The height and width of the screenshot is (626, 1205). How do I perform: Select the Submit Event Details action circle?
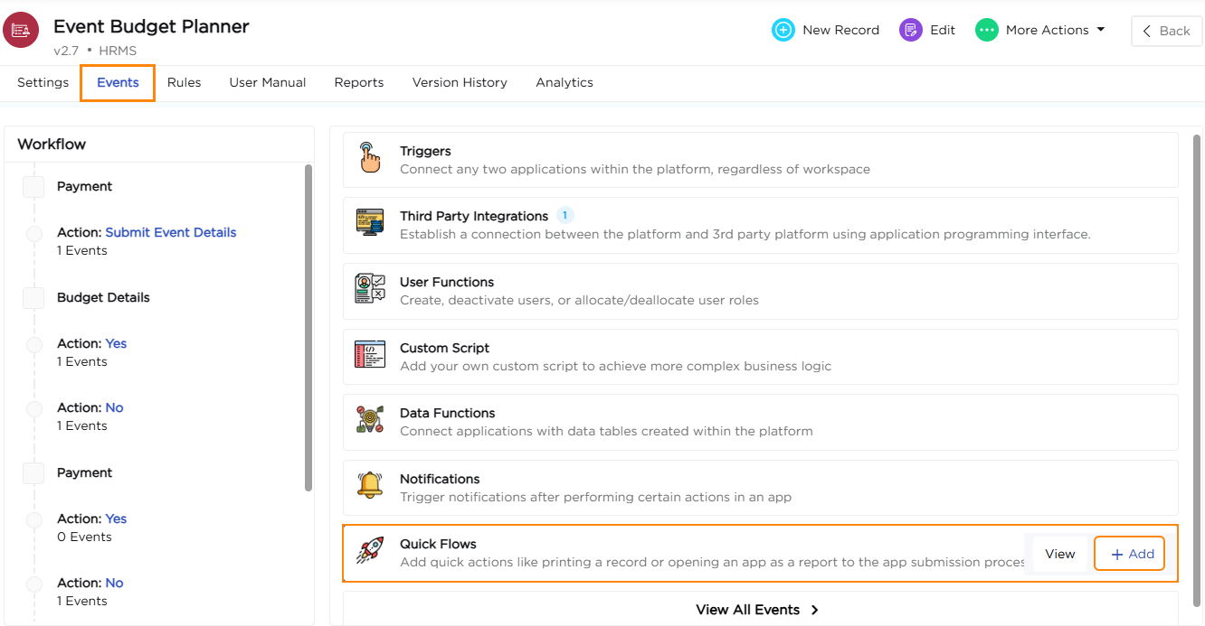click(x=34, y=234)
